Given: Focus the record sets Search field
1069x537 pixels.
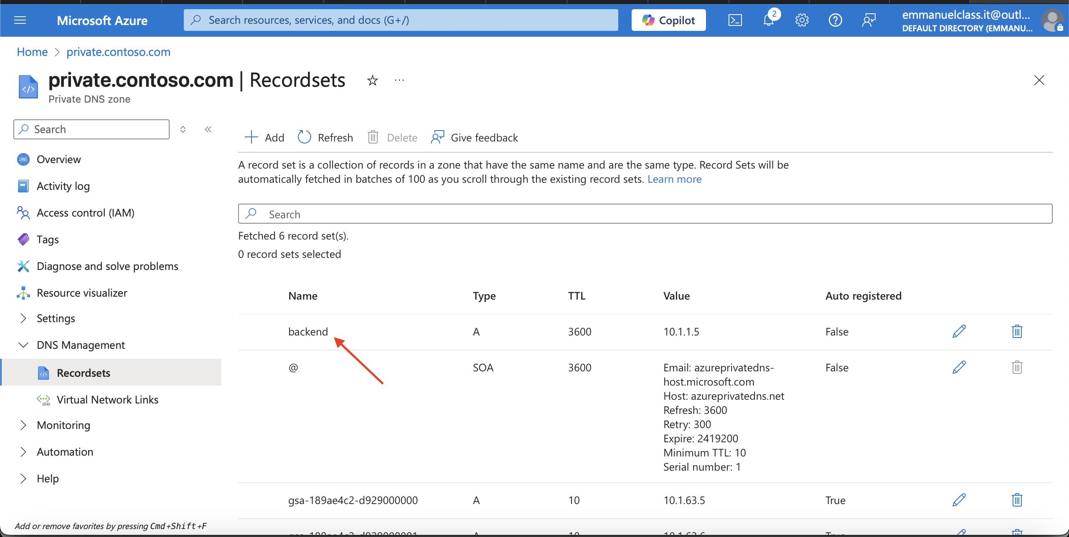Looking at the screenshot, I should 645,214.
